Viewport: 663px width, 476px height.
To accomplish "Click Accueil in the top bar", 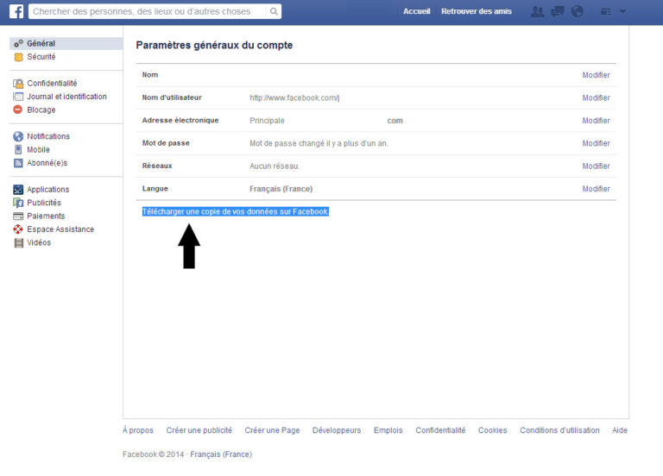I will [x=417, y=12].
